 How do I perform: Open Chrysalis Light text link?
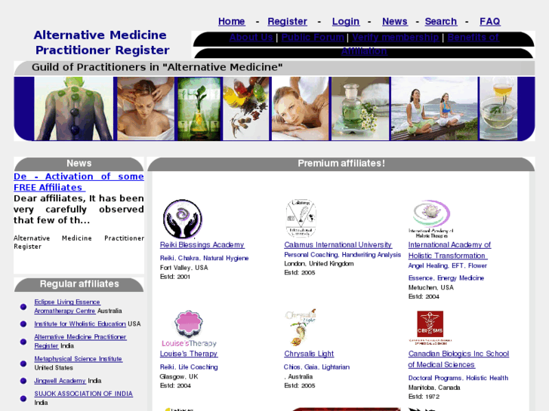tap(309, 354)
